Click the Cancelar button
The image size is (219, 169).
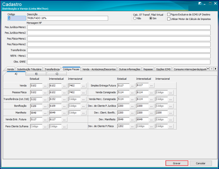coord(201,163)
